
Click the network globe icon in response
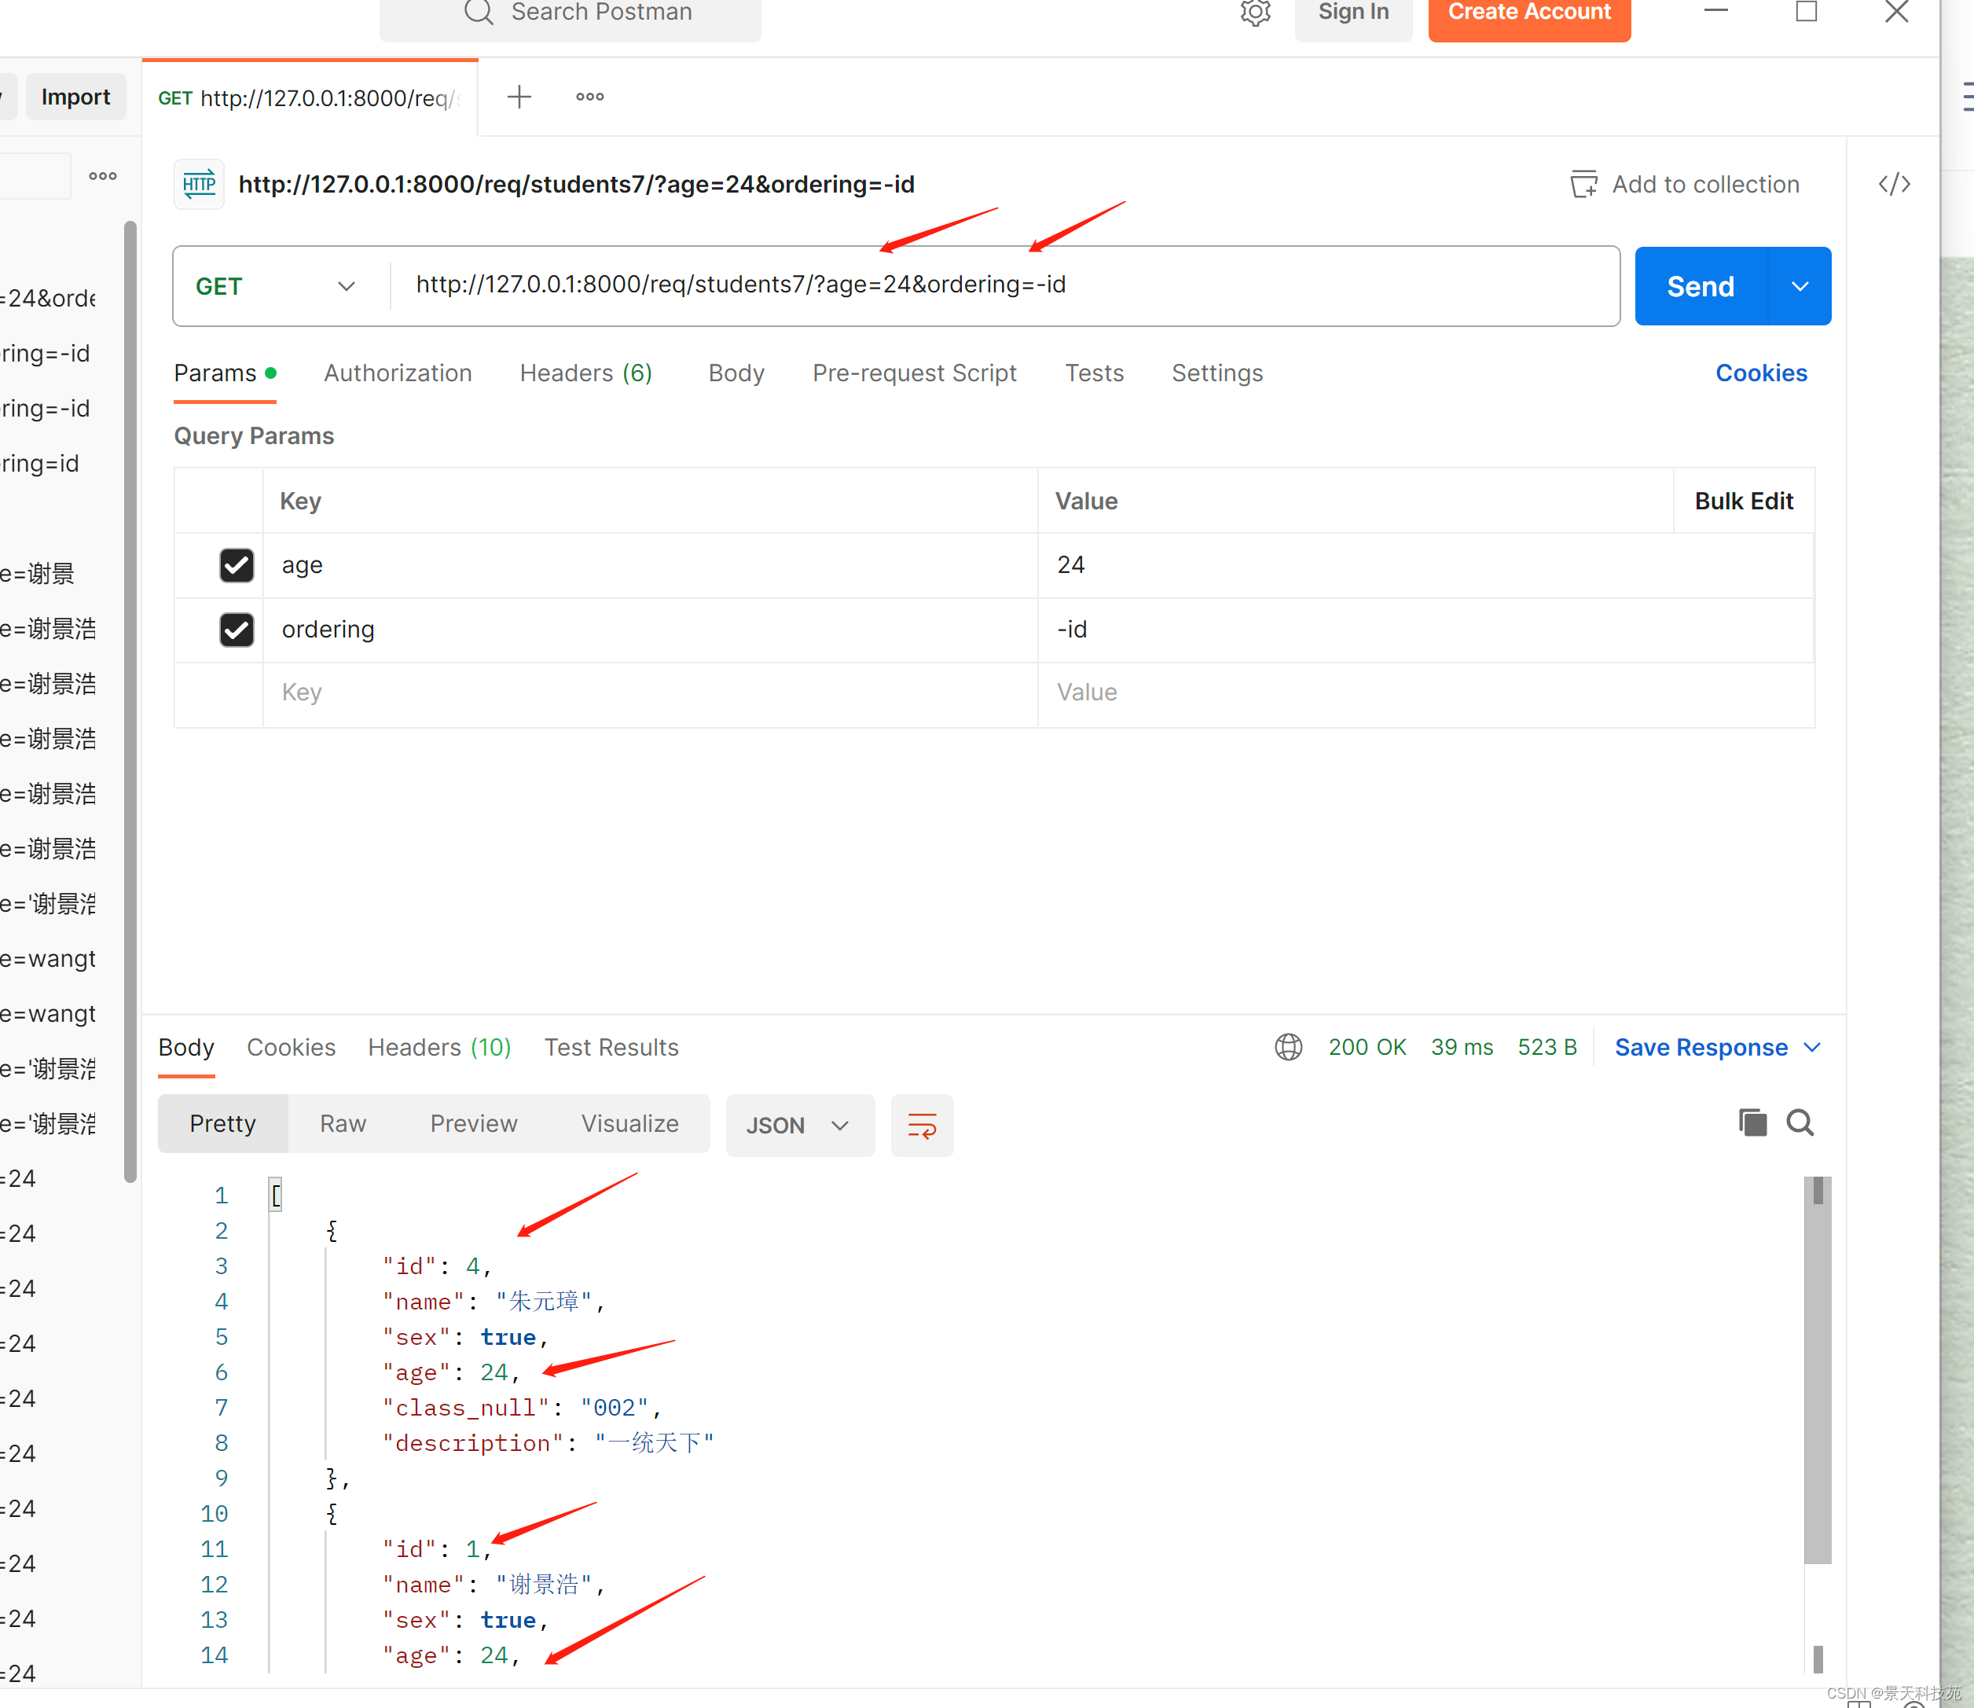click(x=1288, y=1046)
